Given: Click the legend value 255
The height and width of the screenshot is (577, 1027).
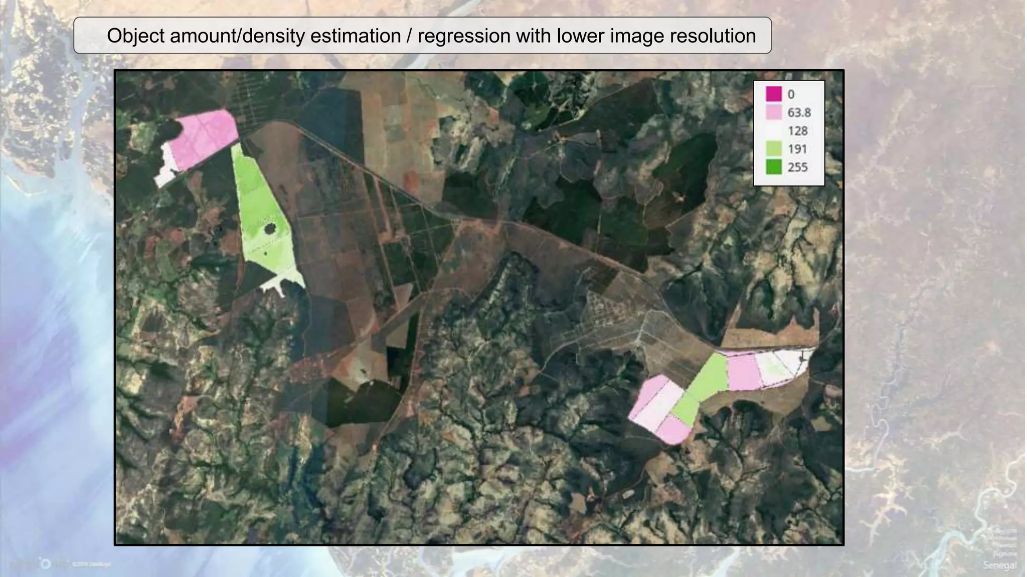Looking at the screenshot, I should (x=797, y=167).
